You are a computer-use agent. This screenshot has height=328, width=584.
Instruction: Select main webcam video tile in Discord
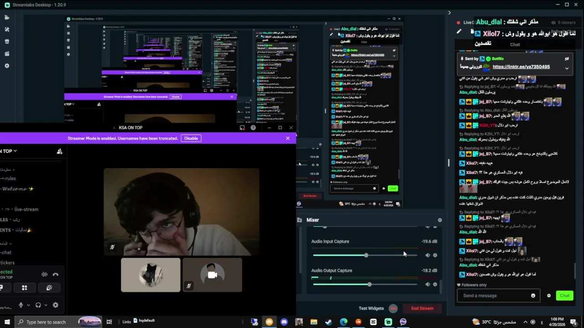point(182,212)
